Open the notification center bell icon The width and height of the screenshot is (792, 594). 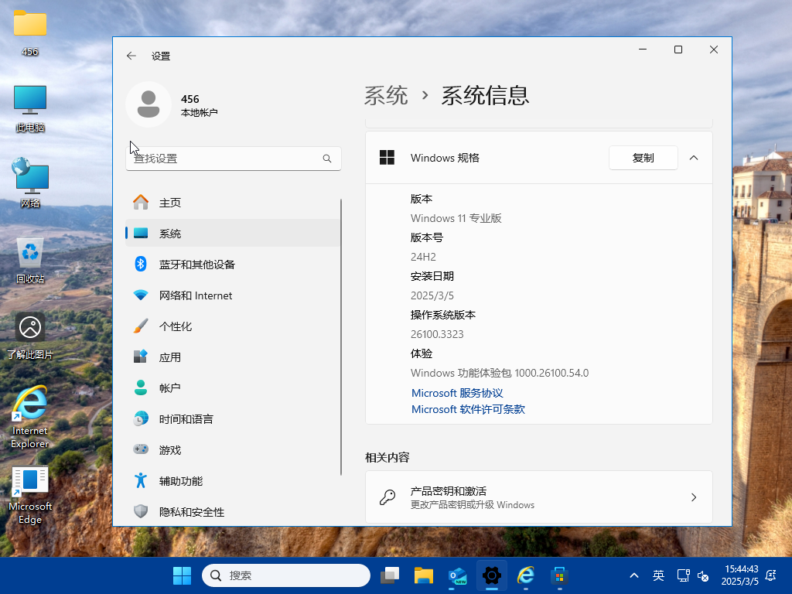[771, 575]
